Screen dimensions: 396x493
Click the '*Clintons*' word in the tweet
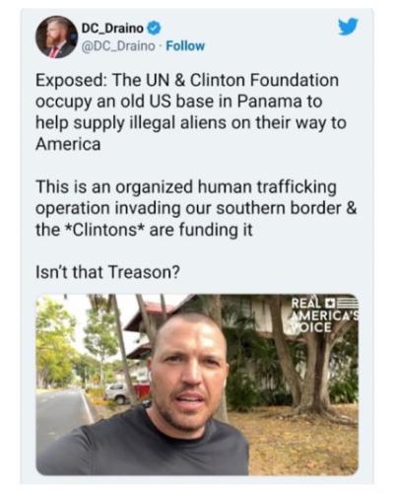104,230
